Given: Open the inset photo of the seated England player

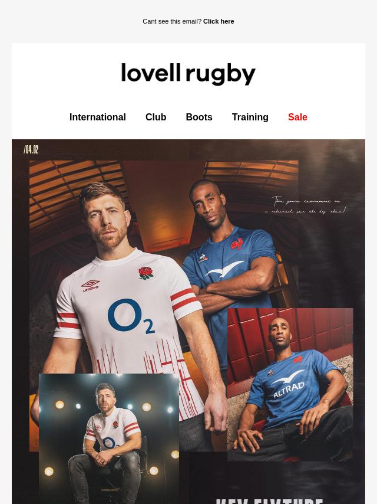Looking at the screenshot, I should point(109,438).
